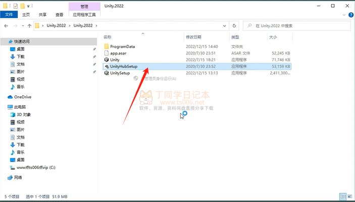
Task: Switch to details view in status bar
Action: pos(343,196)
